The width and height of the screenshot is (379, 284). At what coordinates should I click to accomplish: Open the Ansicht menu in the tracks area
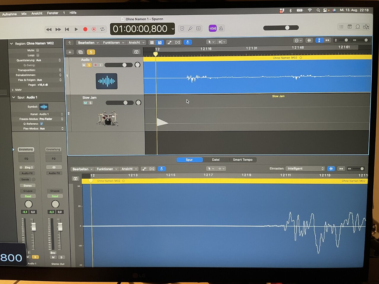click(136, 43)
